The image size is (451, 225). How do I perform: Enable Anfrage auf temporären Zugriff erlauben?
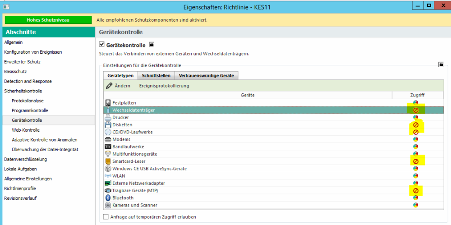tap(106, 216)
